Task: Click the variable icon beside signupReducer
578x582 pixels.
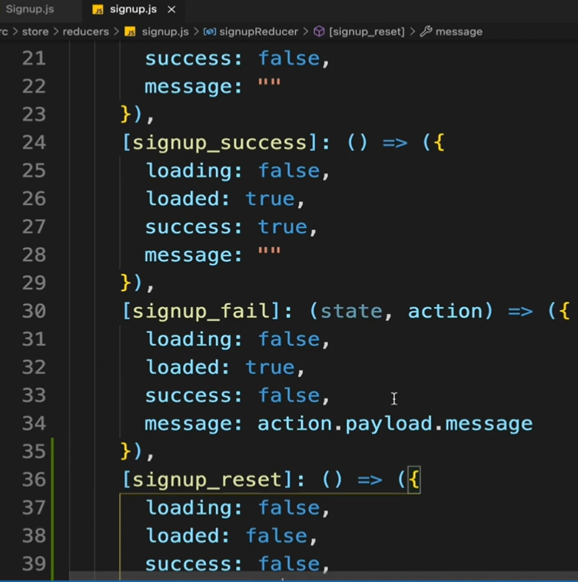Action: tap(210, 31)
